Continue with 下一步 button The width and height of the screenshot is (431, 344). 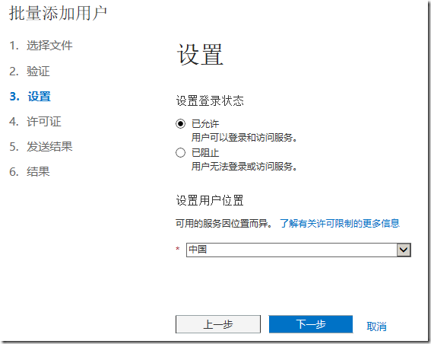tap(311, 324)
